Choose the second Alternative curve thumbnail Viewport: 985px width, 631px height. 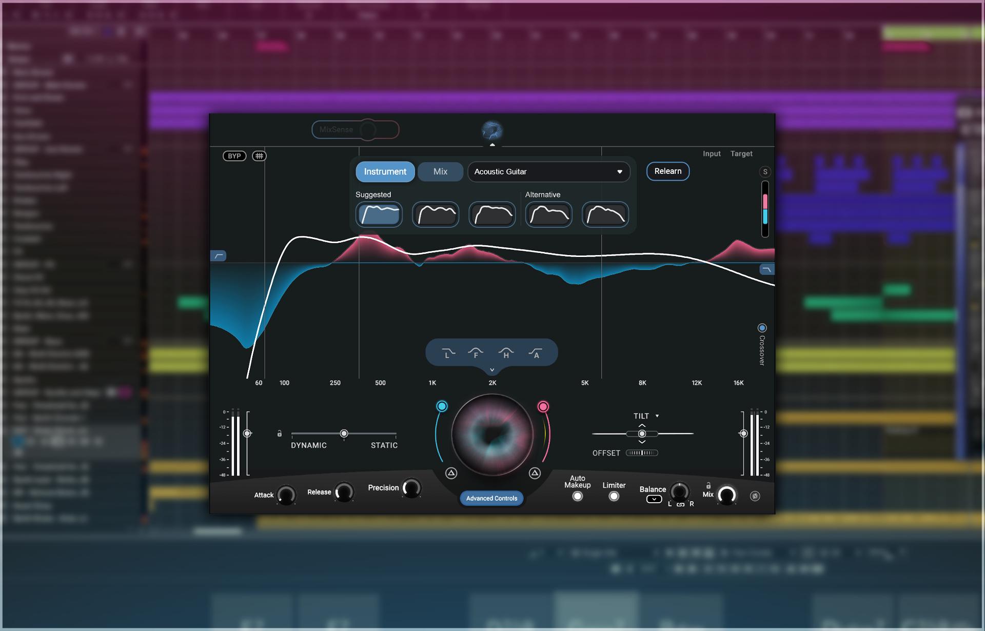(x=605, y=214)
